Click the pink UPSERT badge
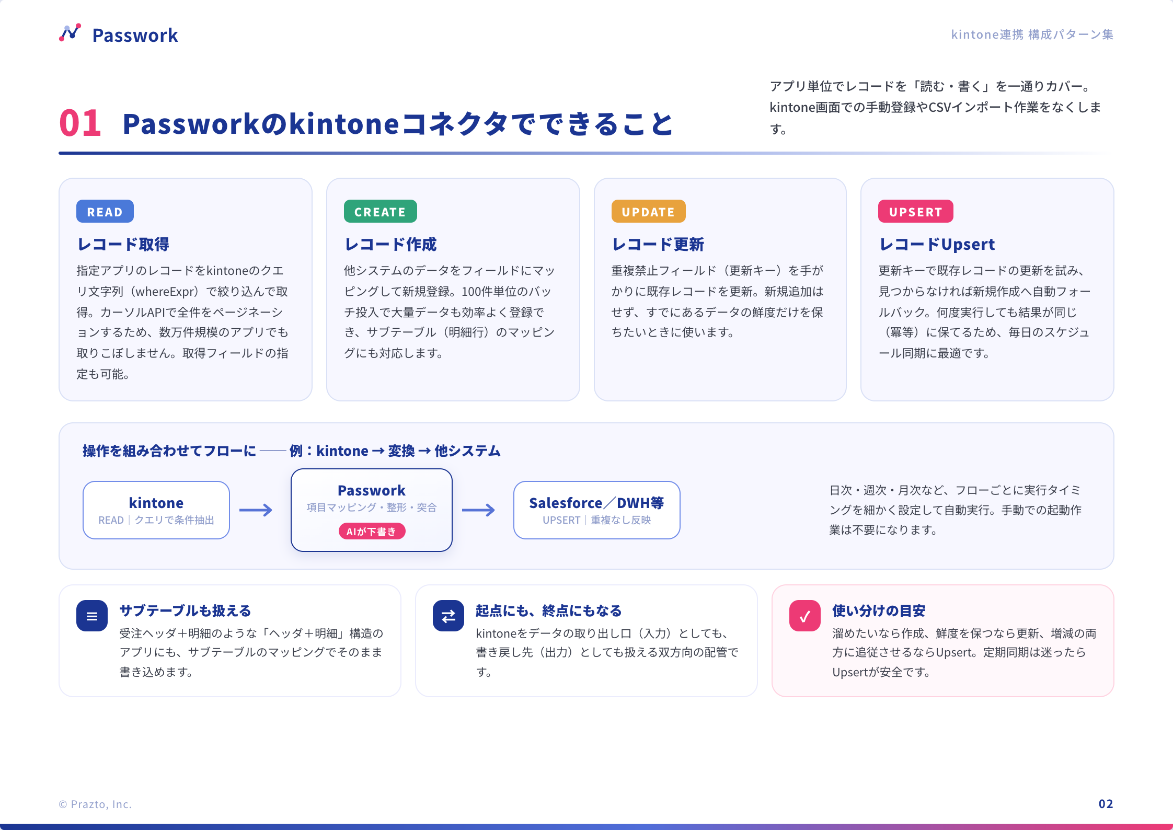Viewport: 1173px width, 830px height. (916, 212)
